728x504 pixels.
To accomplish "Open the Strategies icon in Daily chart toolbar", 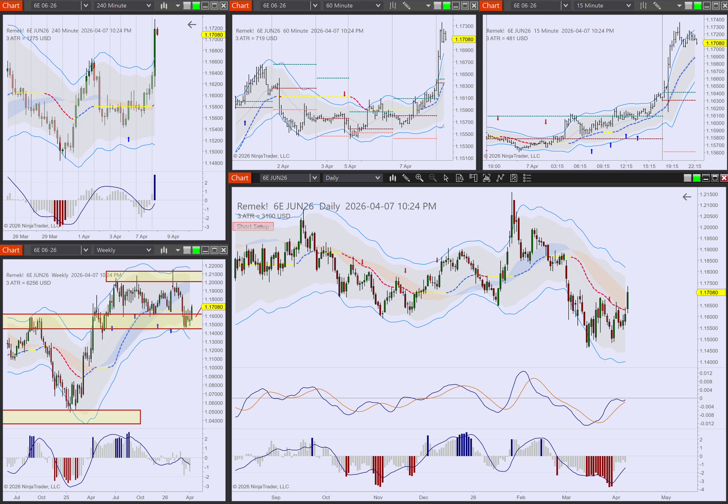I will point(514,178).
